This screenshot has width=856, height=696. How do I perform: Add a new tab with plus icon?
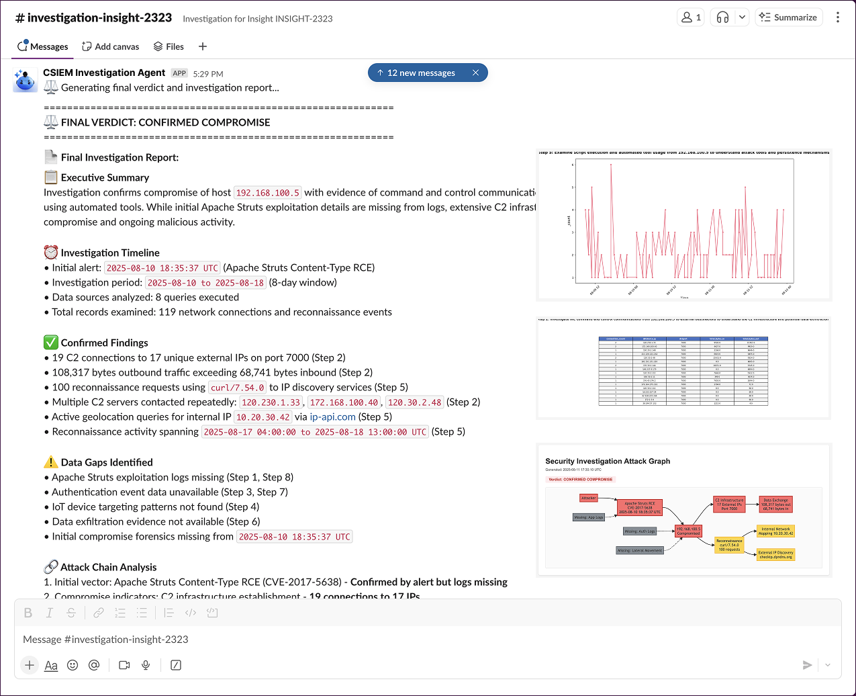click(203, 46)
